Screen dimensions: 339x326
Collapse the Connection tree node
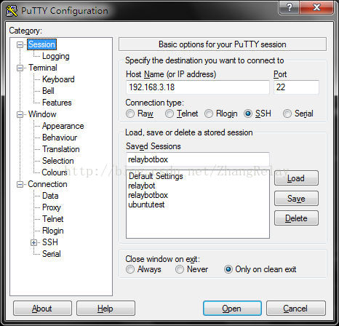coord(20,185)
